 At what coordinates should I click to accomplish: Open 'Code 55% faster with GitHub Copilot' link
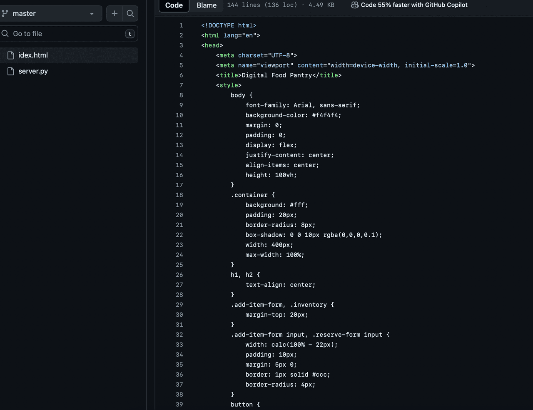tap(414, 5)
